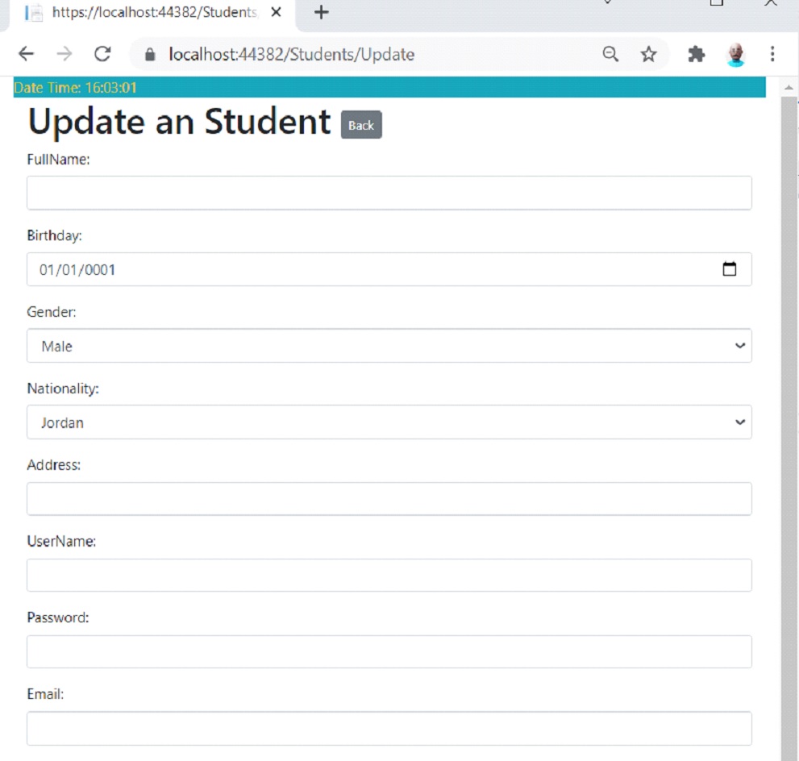Click the Nationality label

[x=63, y=389]
